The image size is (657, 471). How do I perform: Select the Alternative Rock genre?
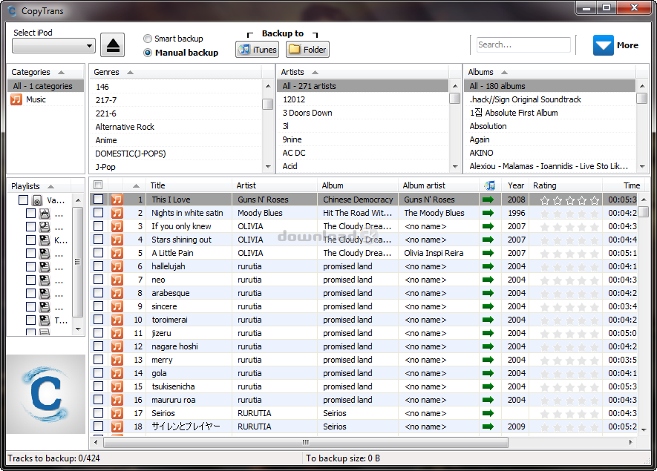click(x=125, y=127)
